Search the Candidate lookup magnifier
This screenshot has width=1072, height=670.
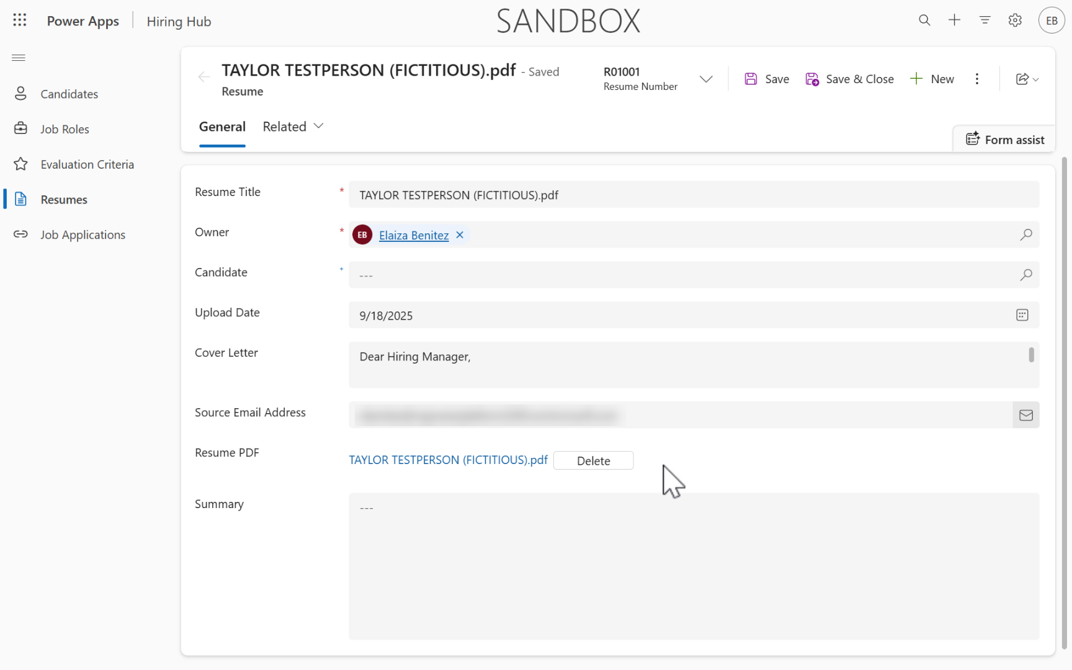click(1025, 275)
